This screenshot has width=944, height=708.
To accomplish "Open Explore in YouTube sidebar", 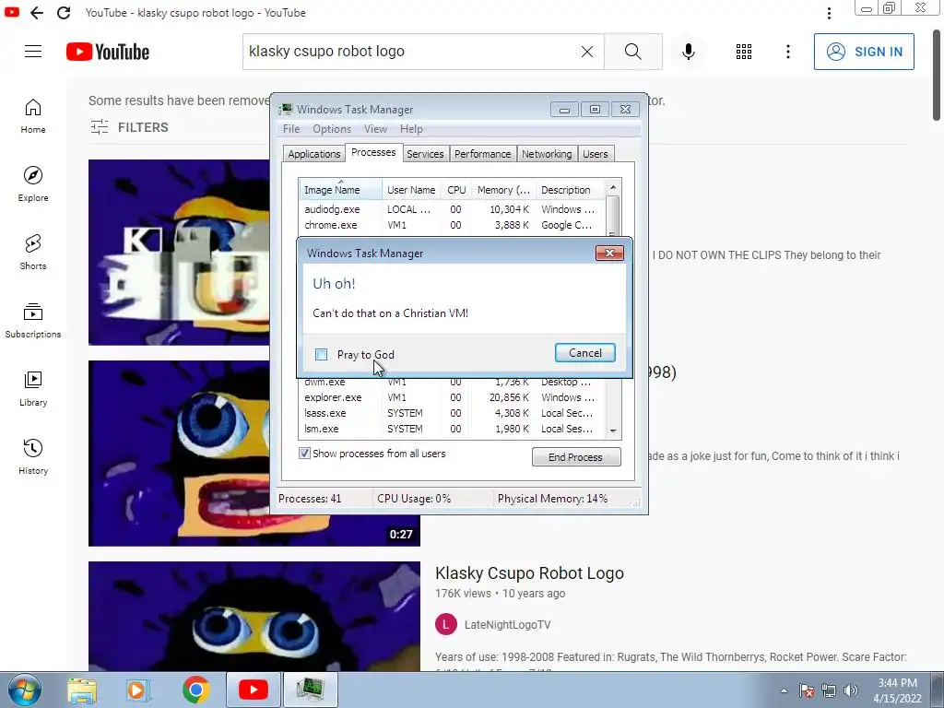I will (x=33, y=184).
